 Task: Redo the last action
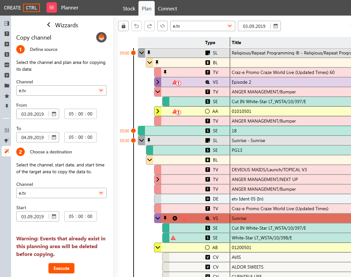(149, 26)
